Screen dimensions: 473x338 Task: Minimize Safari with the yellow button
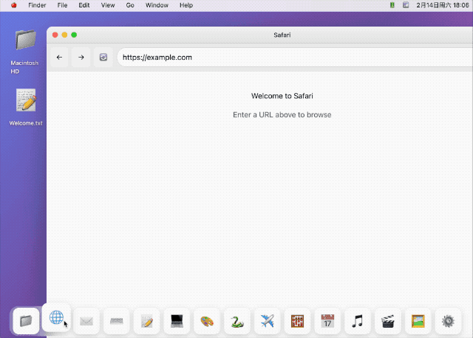point(64,35)
